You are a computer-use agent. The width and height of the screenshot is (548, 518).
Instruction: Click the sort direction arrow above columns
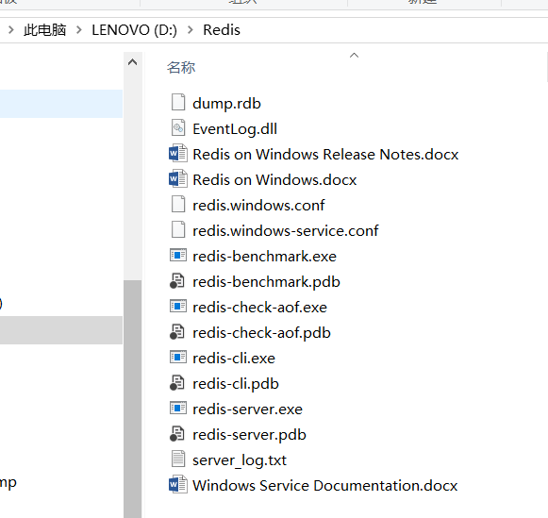(354, 56)
